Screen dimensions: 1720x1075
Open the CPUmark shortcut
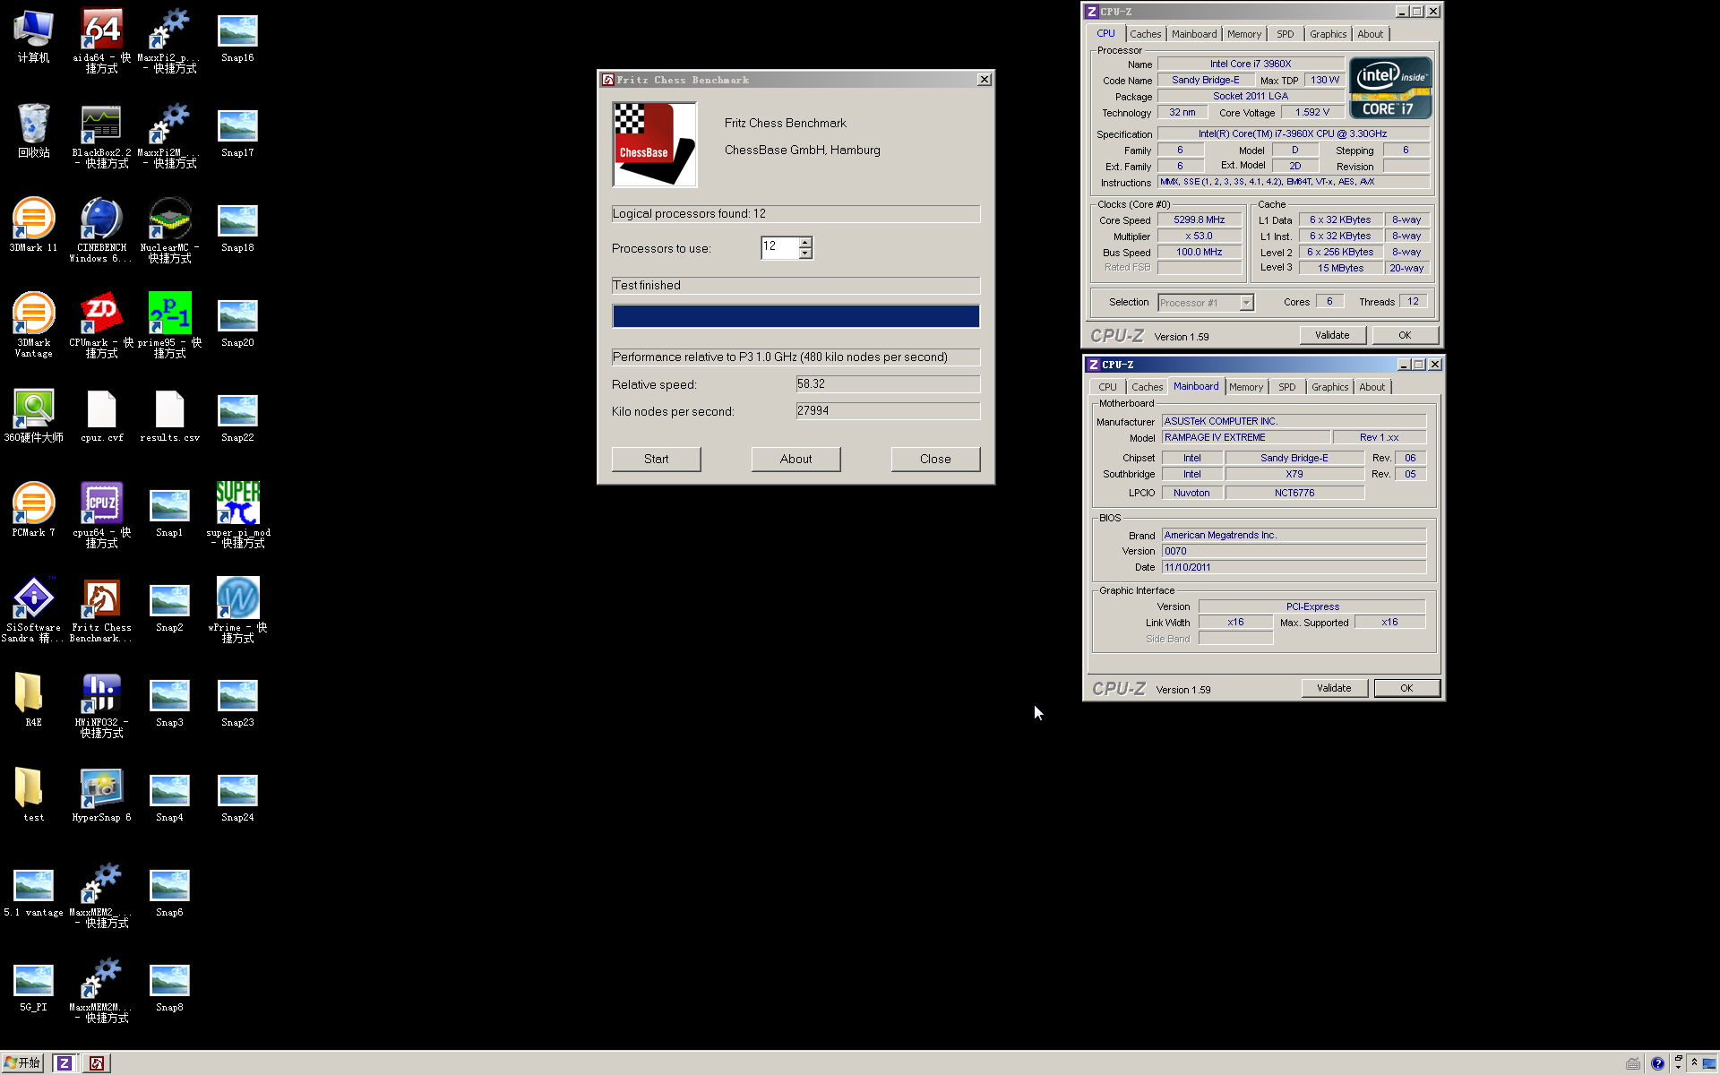pyautogui.click(x=101, y=325)
